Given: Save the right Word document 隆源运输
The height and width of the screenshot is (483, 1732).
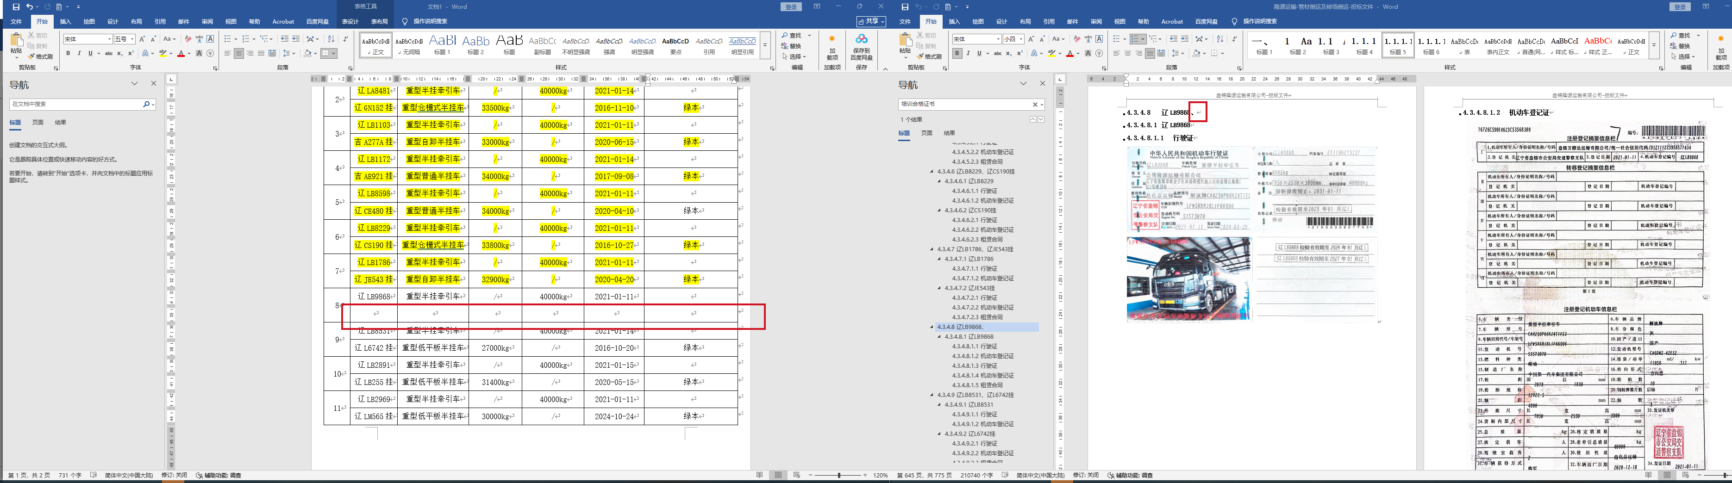Looking at the screenshot, I should click(x=905, y=7).
